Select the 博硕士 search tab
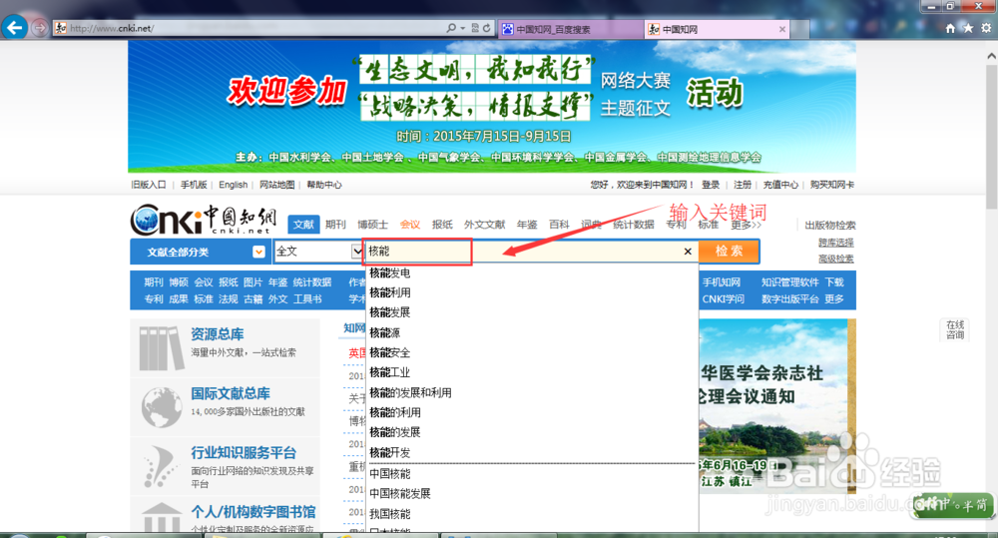The height and width of the screenshot is (538, 998). [372, 225]
